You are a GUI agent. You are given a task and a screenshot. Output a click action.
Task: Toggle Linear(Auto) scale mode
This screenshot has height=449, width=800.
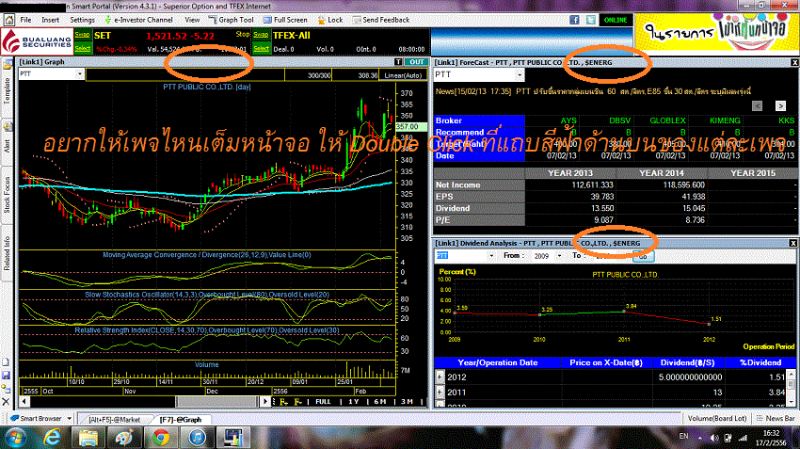[x=403, y=75]
